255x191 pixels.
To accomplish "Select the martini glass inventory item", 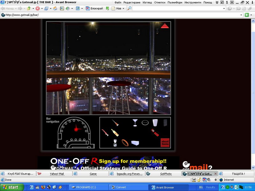I will click(x=135, y=123).
